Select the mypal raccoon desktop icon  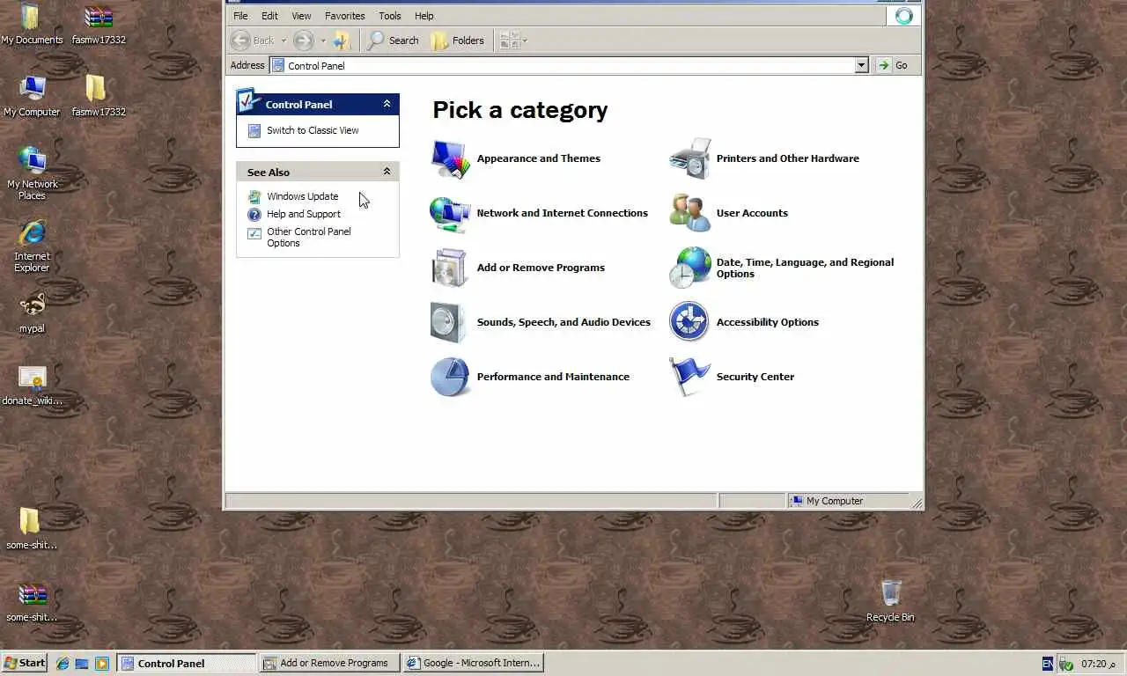point(32,312)
